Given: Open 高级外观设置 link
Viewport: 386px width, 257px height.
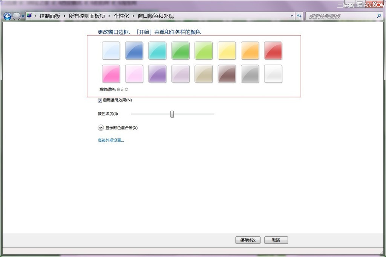Looking at the screenshot, I should point(111,140).
